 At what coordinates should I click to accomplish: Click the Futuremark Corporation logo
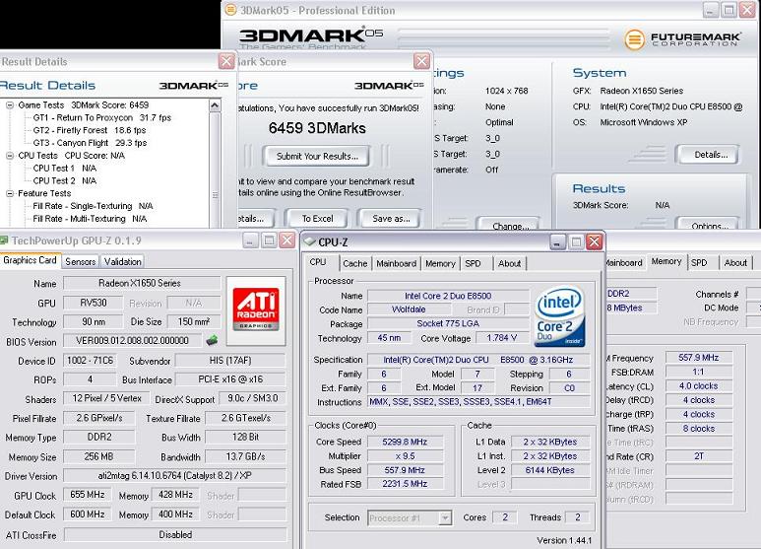[x=682, y=39]
